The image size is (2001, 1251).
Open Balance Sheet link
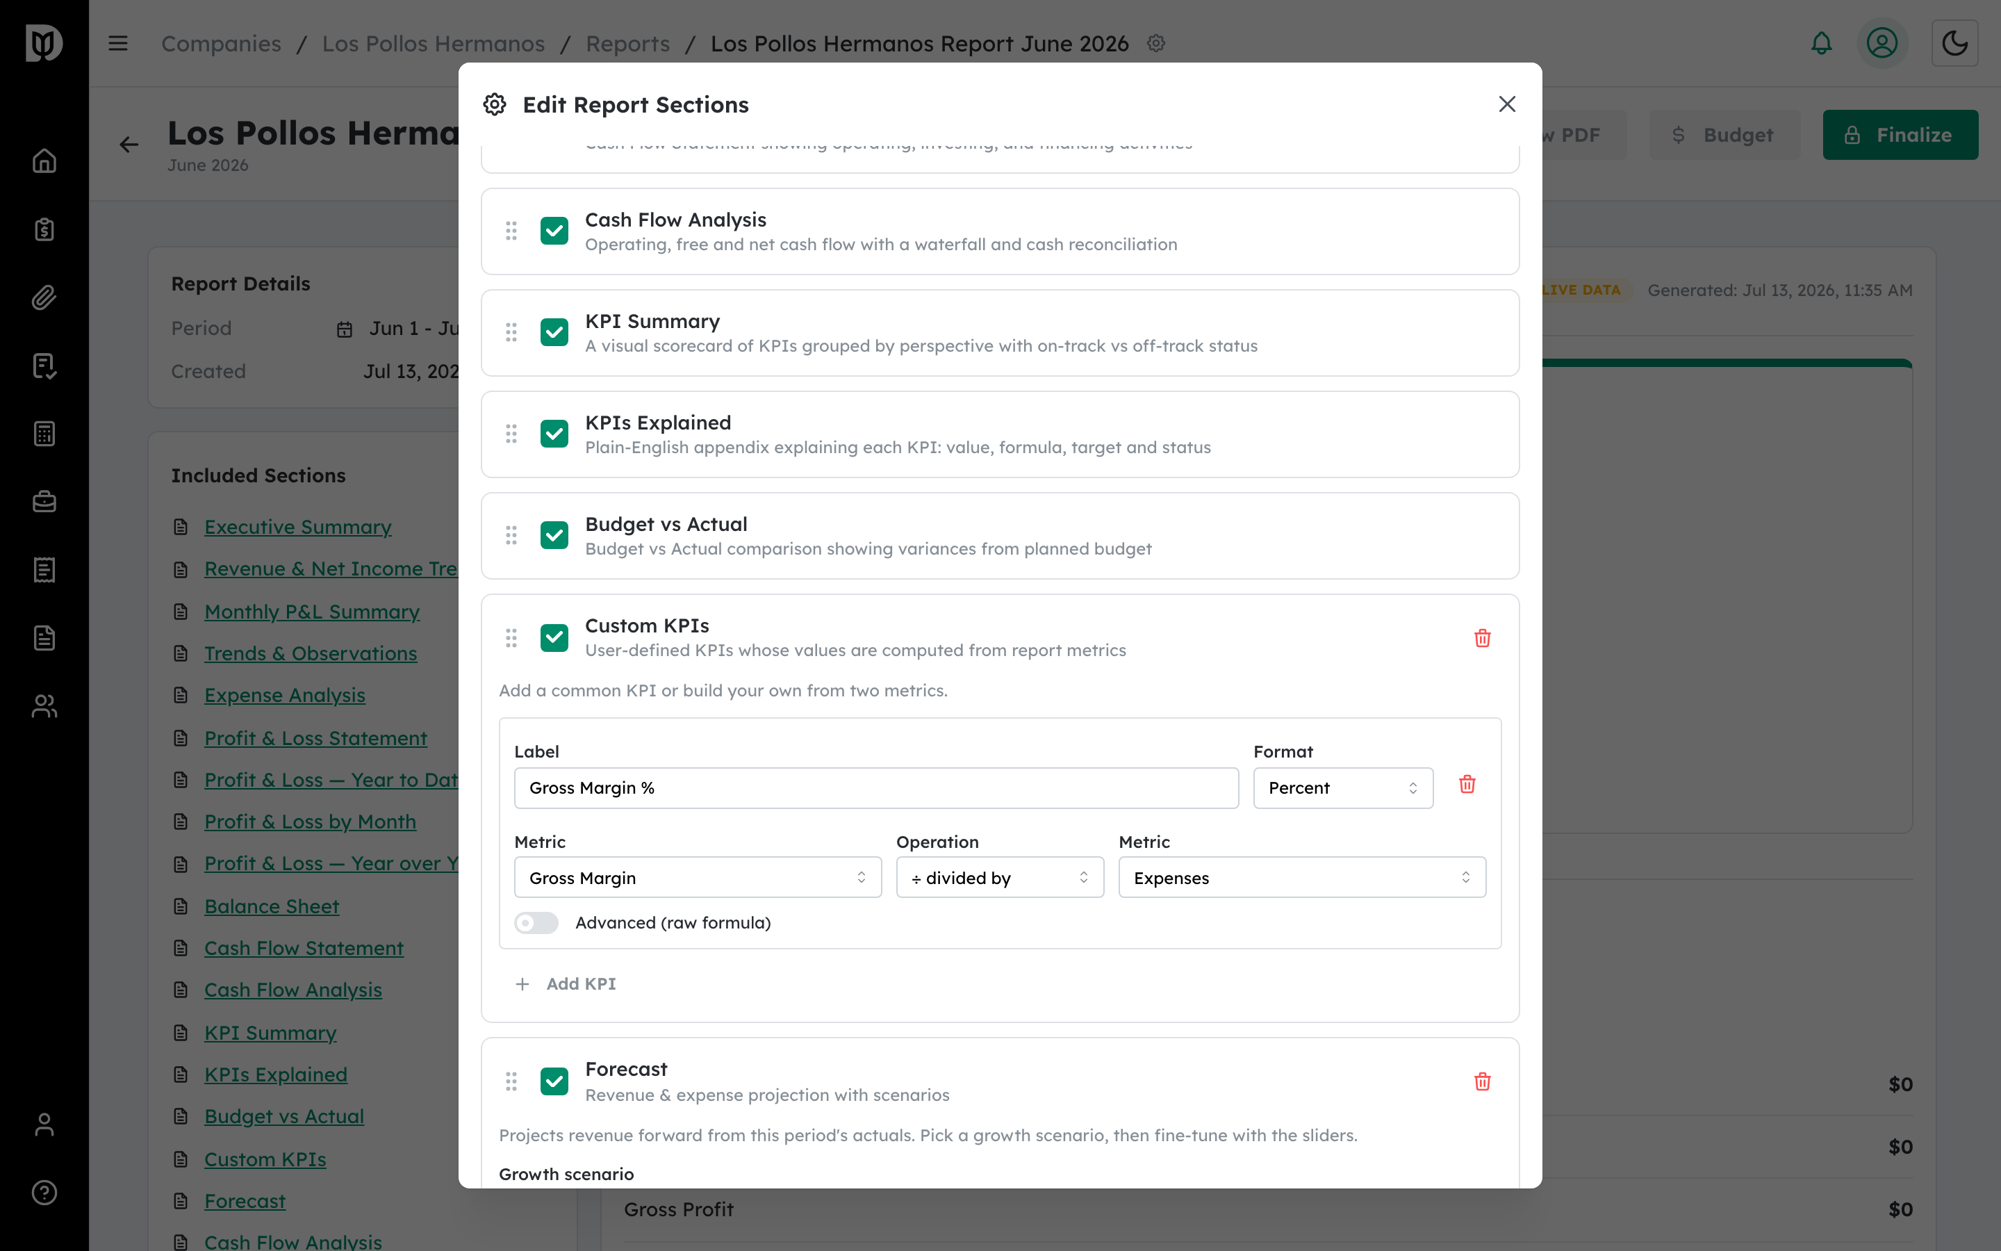pyautogui.click(x=271, y=906)
